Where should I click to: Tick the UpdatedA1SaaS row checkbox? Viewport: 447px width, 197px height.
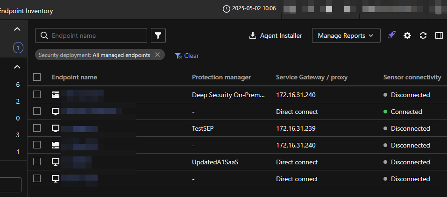[x=37, y=162]
